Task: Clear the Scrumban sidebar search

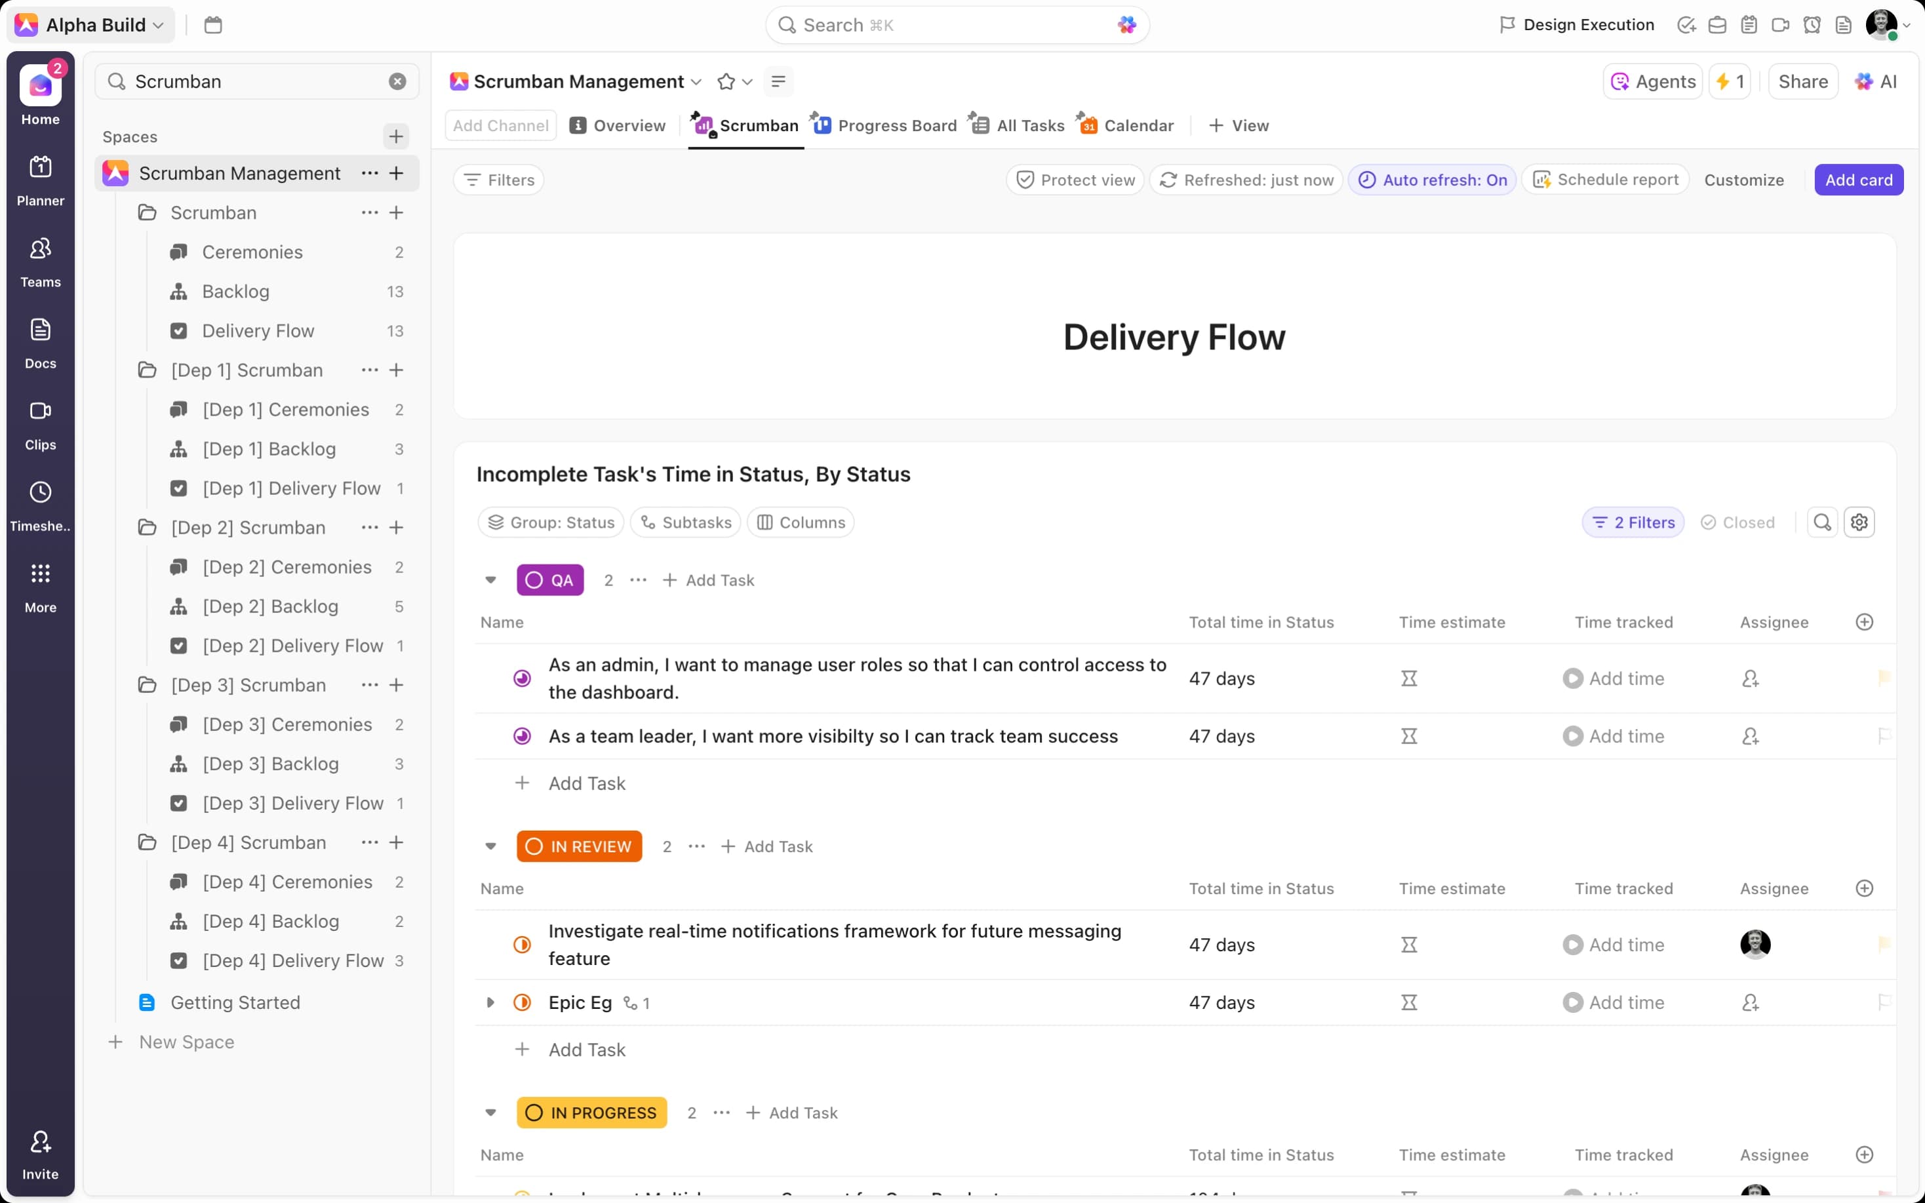Action: [x=397, y=82]
